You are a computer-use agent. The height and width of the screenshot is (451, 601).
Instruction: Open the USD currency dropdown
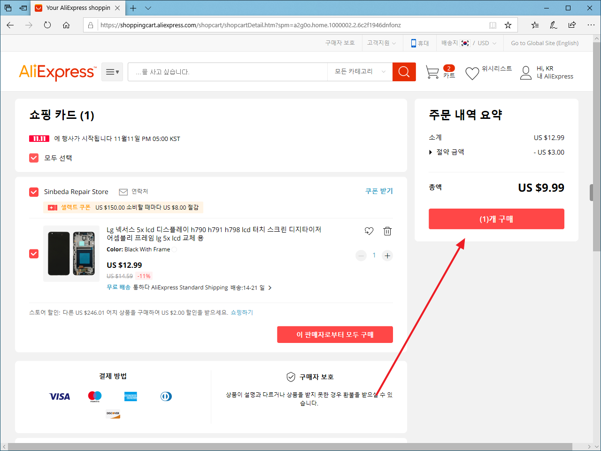point(487,43)
